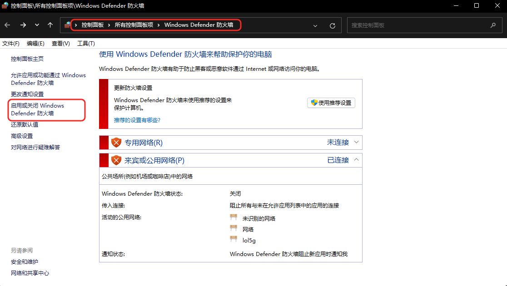Click the lol5g network name
Image resolution: width=507 pixels, height=286 pixels.
click(x=249, y=241)
